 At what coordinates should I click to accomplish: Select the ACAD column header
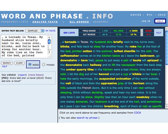point(148,31)
